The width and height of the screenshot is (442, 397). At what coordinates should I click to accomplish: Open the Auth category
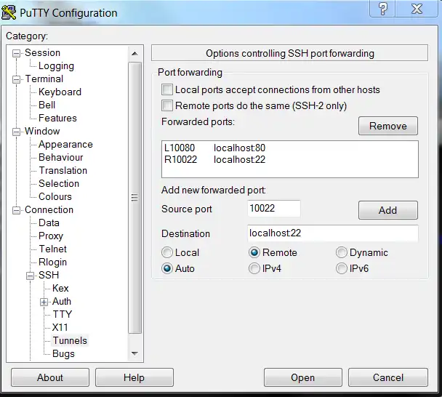pyautogui.click(x=62, y=302)
